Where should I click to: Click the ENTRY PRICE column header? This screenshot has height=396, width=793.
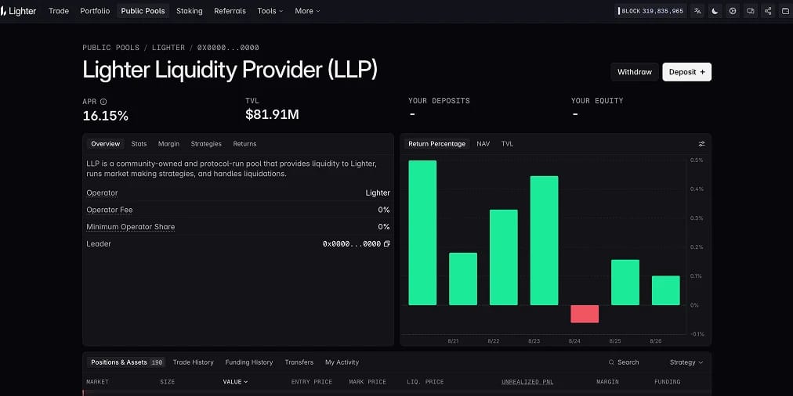click(x=312, y=382)
